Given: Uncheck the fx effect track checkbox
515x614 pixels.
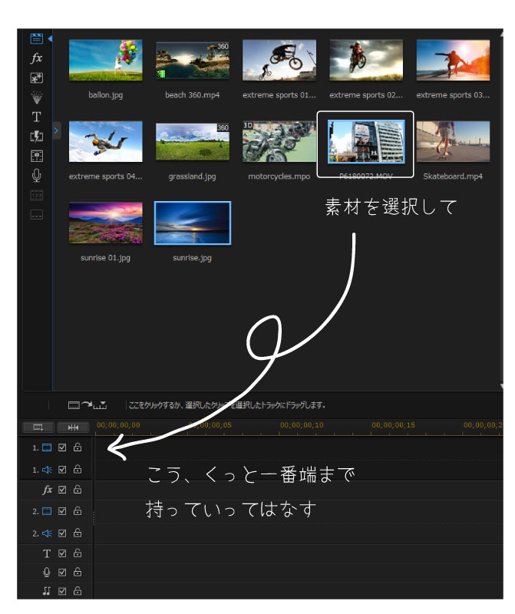Looking at the screenshot, I should coord(62,490).
